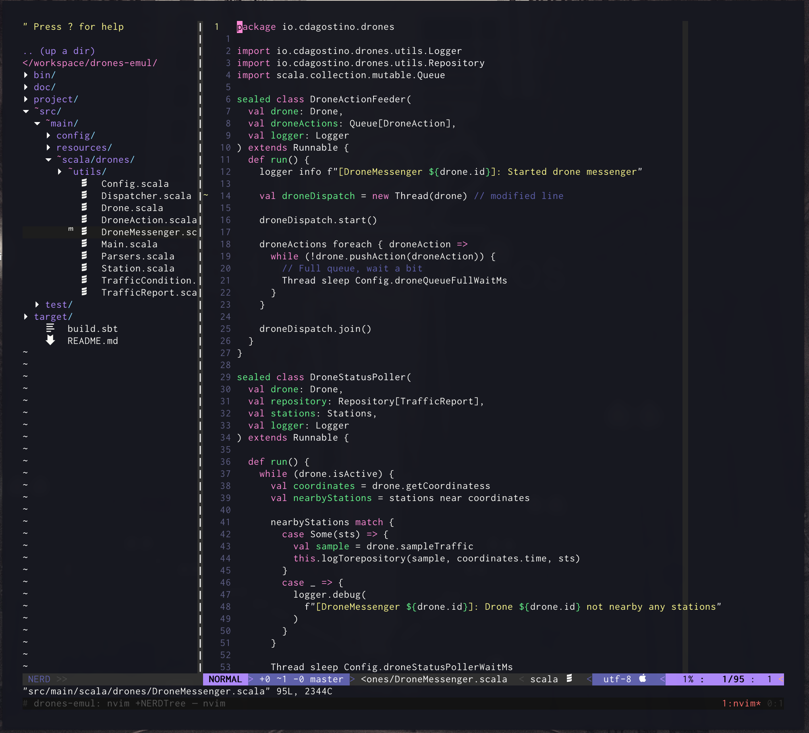The image size is (809, 733).
Task: Click the file icon beside Drone.scala
Action: pyautogui.click(x=84, y=207)
